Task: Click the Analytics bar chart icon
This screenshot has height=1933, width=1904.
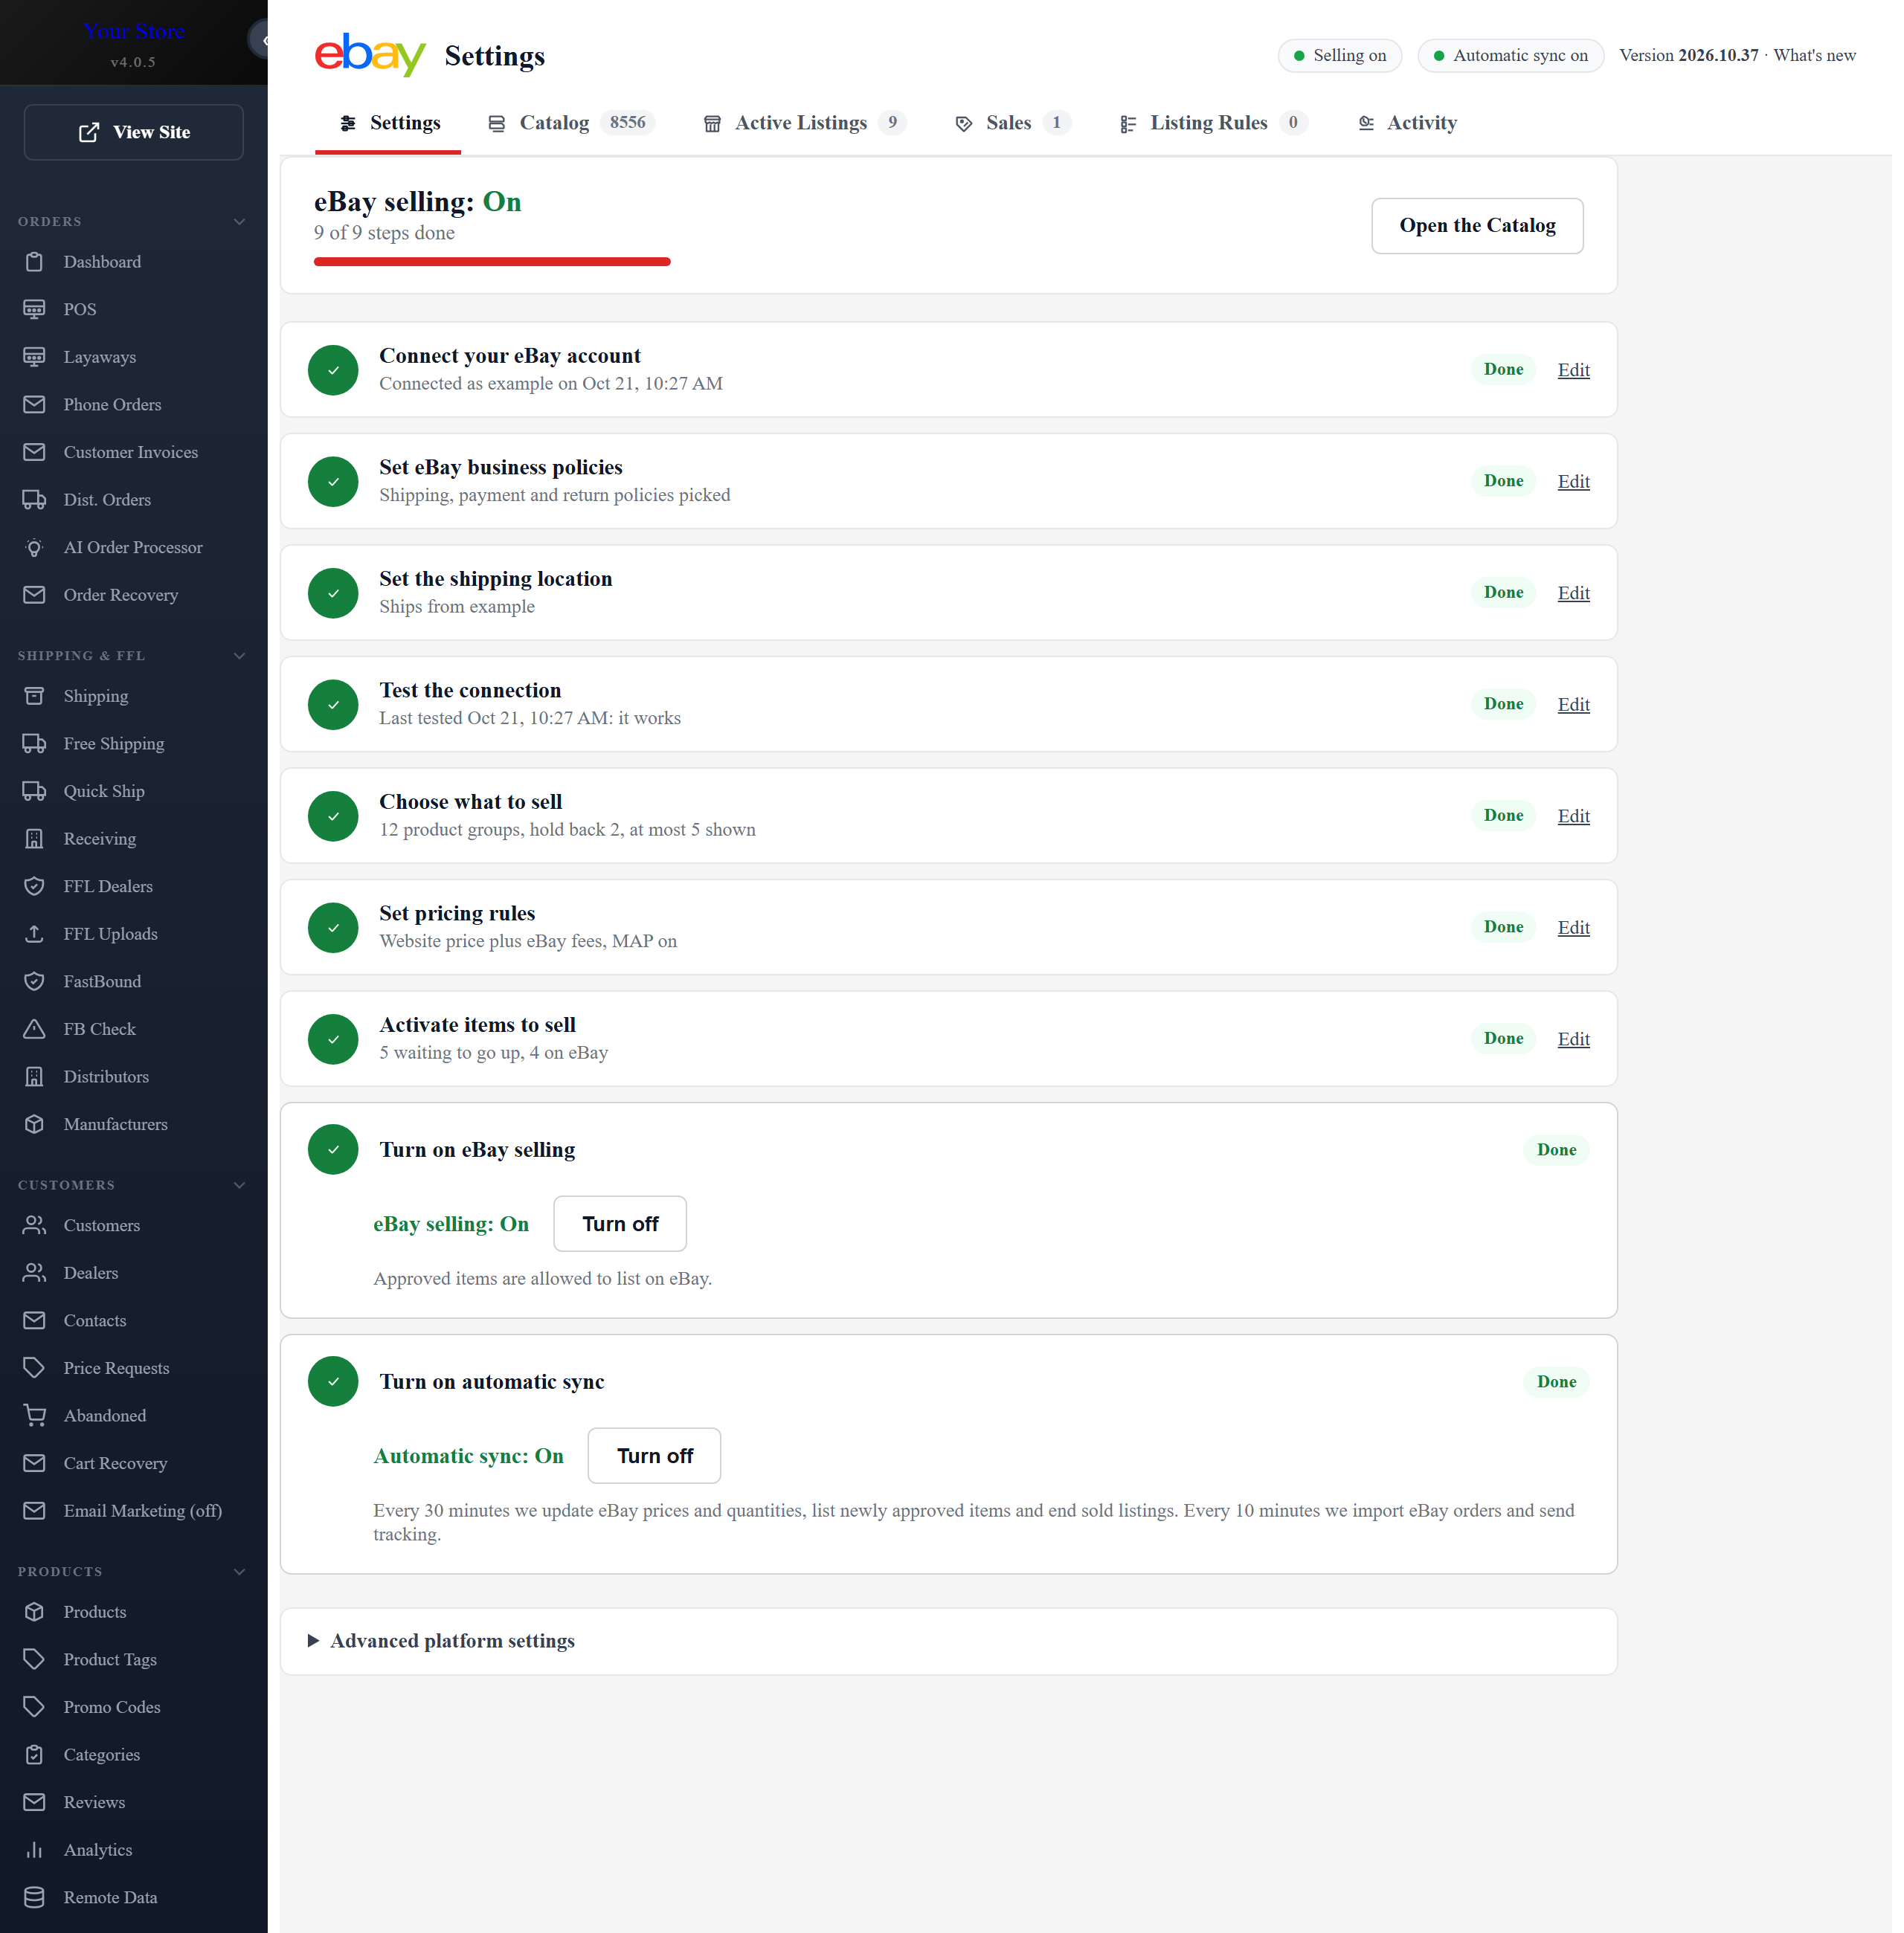Action: pos(34,1850)
